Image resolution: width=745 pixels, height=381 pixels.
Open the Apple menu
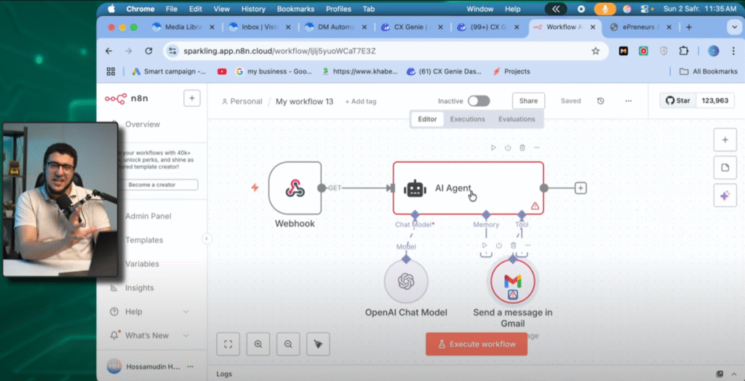(111, 9)
